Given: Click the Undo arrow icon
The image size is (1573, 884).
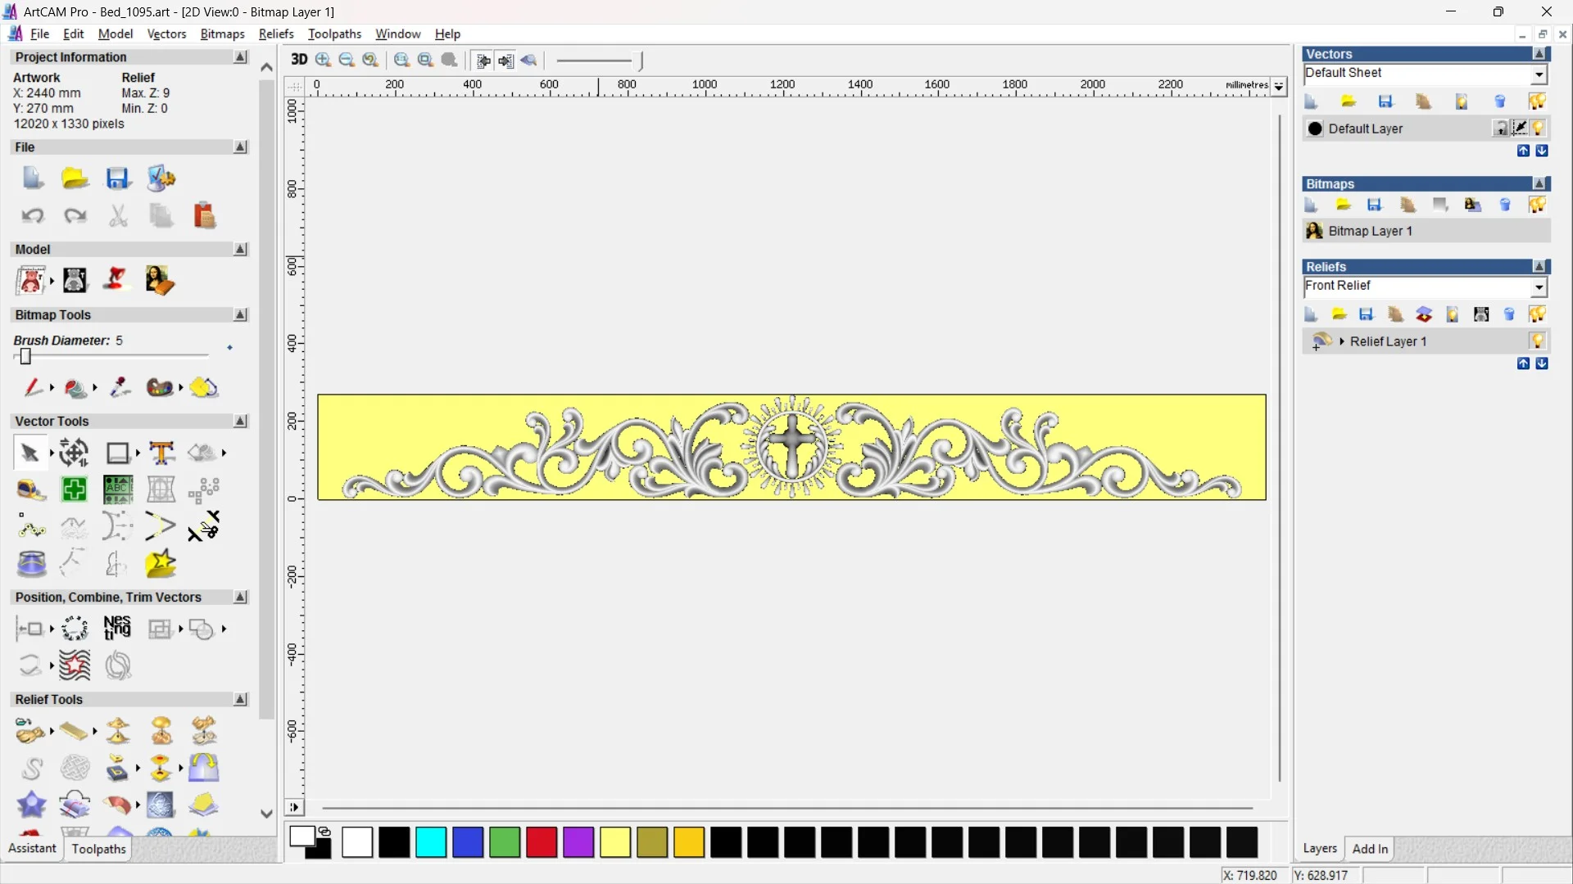Looking at the screenshot, I should coord(33,216).
